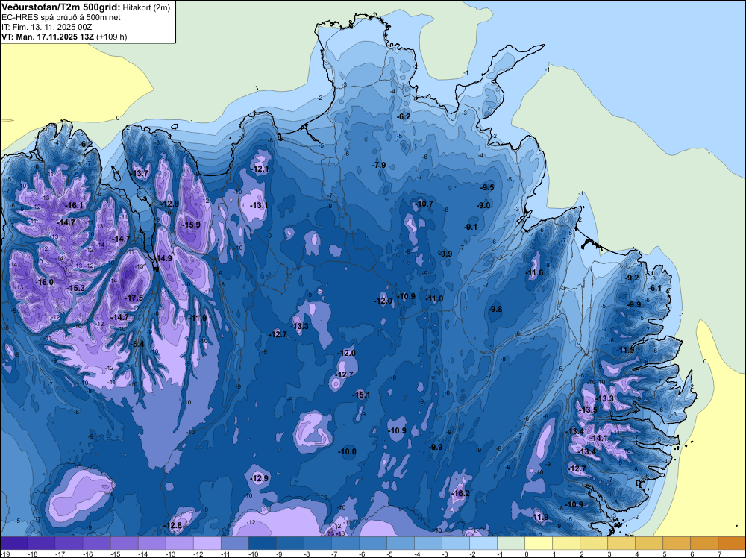746x558 pixels.
Task: Click the -6.1 temperature label
Action: tap(655, 288)
